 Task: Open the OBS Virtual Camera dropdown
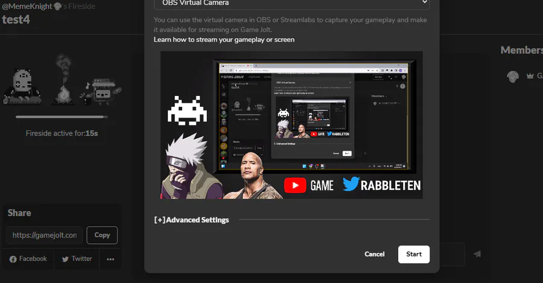click(291, 4)
